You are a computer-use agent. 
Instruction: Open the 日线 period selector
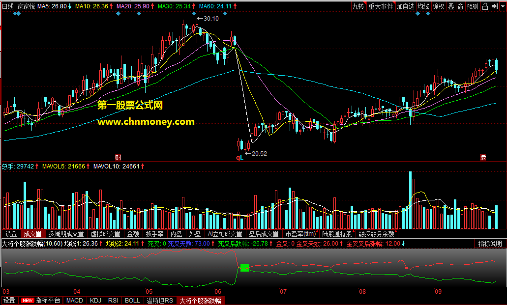(x=8, y=6)
